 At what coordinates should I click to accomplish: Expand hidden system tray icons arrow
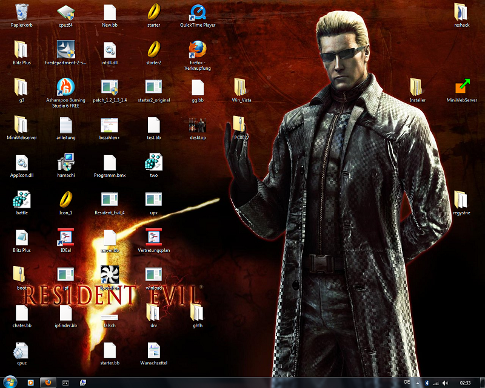(x=417, y=383)
